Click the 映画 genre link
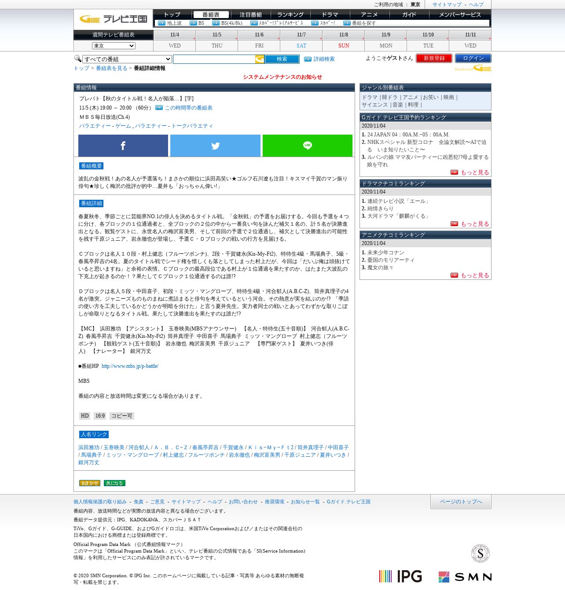The image size is (565, 590). click(x=448, y=97)
